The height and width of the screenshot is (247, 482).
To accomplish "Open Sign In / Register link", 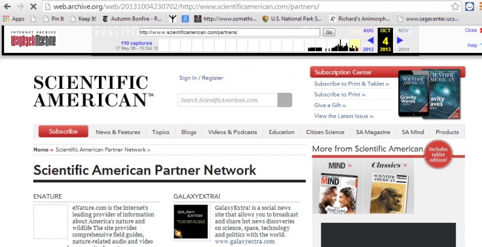I will click(x=201, y=78).
